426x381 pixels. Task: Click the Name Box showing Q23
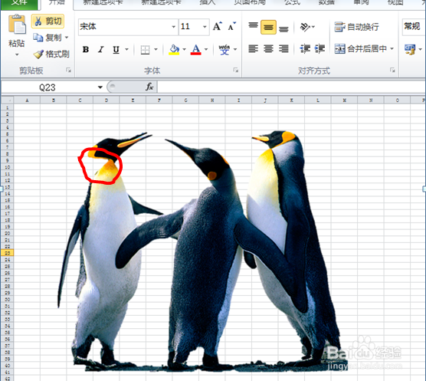pyautogui.click(x=48, y=87)
